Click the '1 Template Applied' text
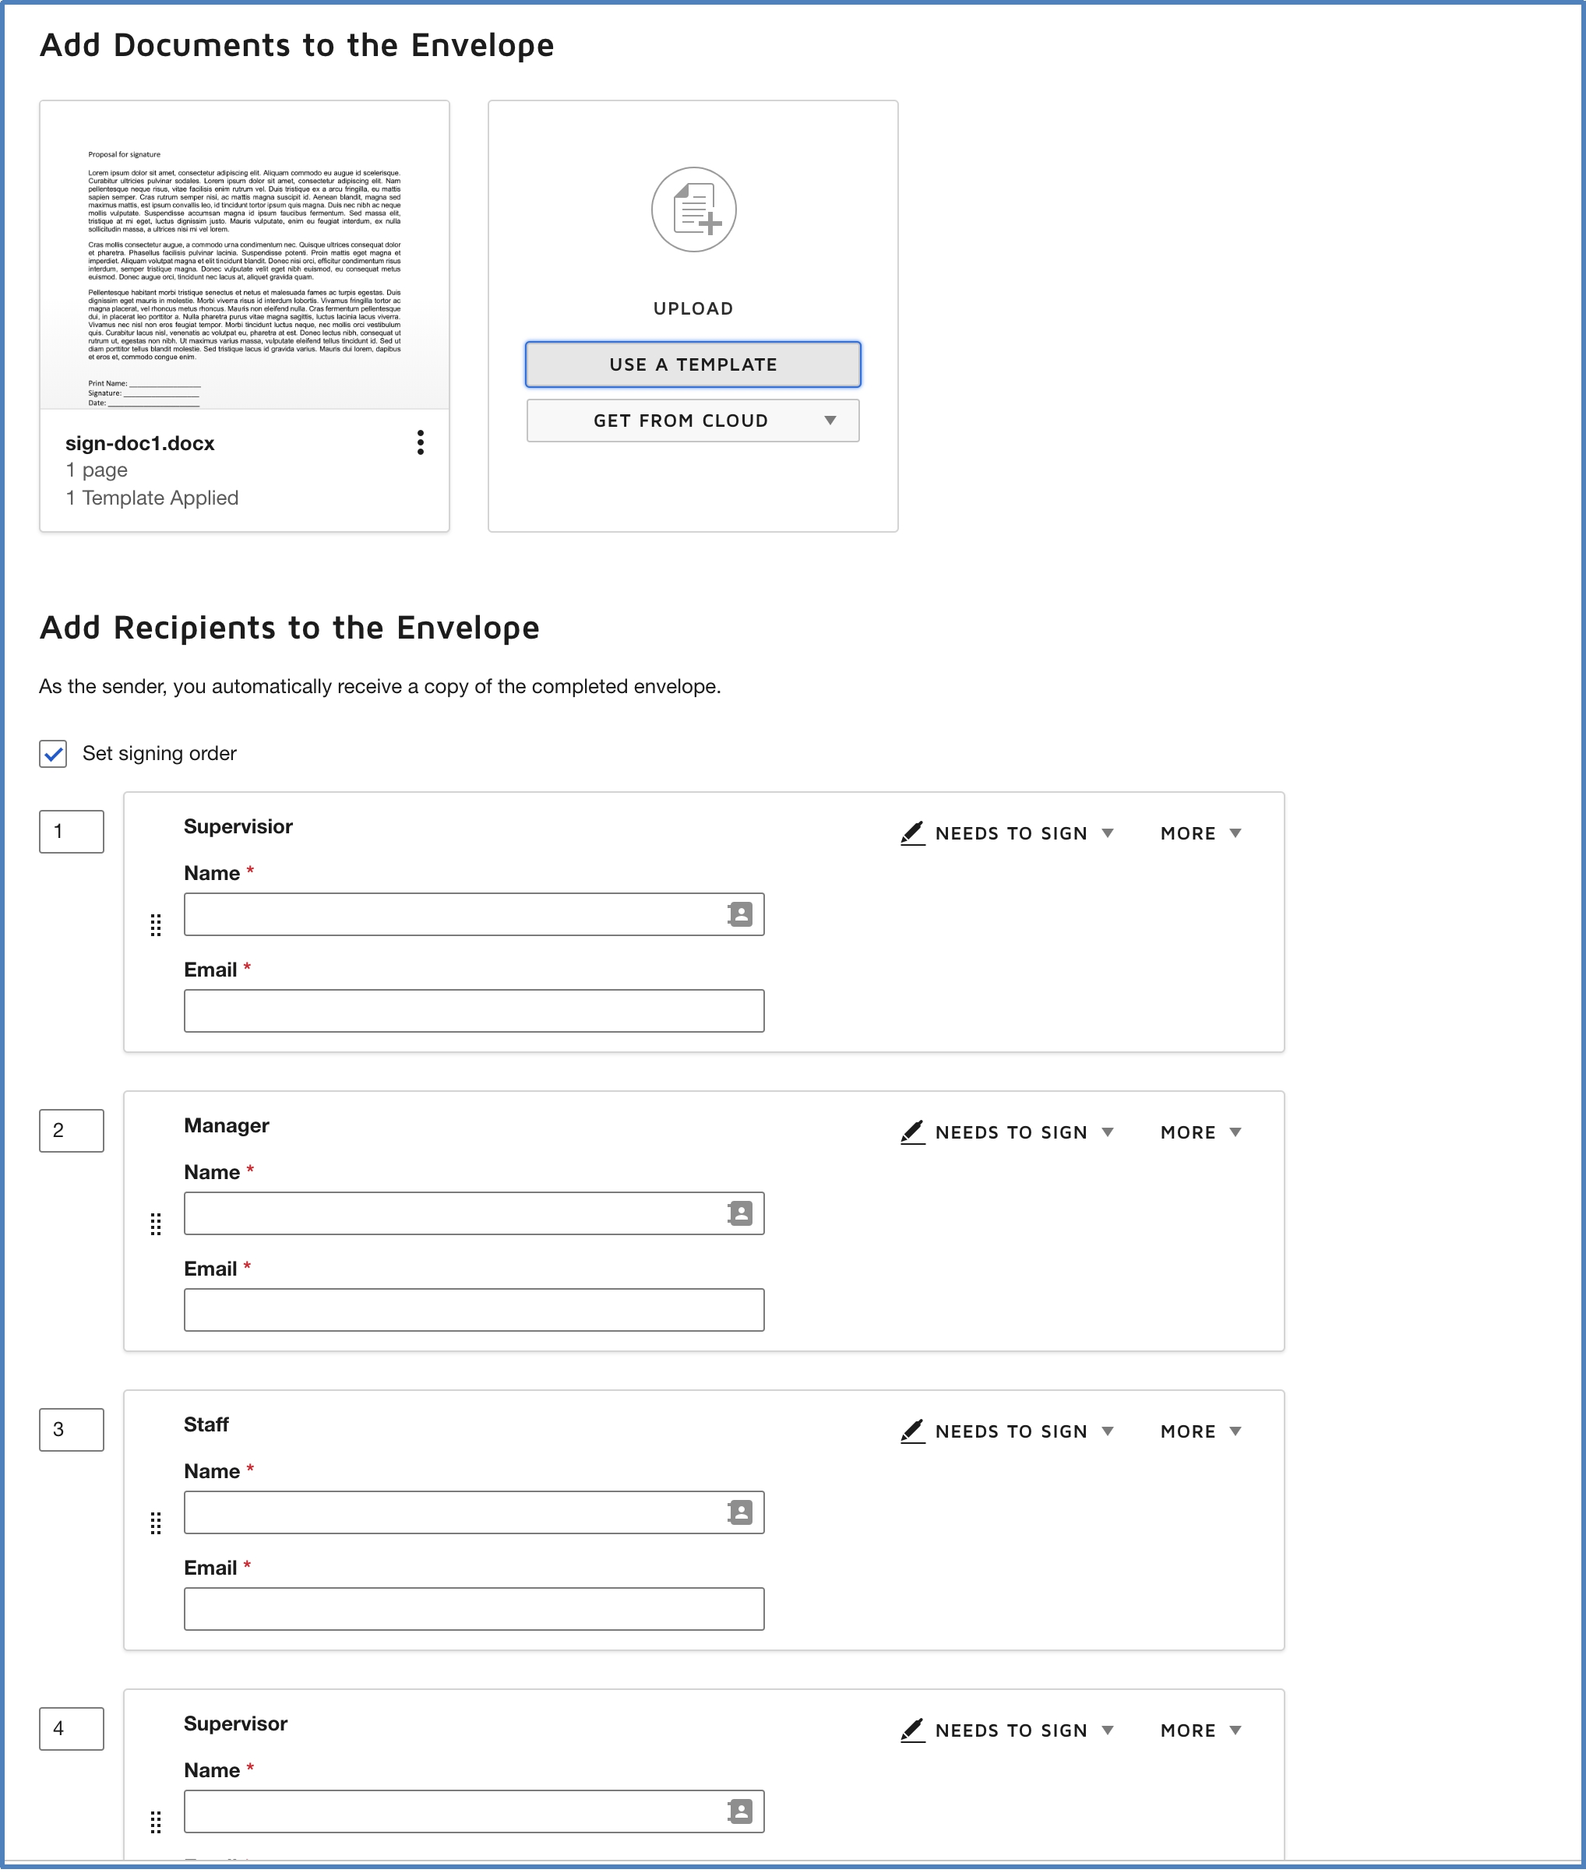Viewport: 1586px width, 1873px height. pos(152,498)
